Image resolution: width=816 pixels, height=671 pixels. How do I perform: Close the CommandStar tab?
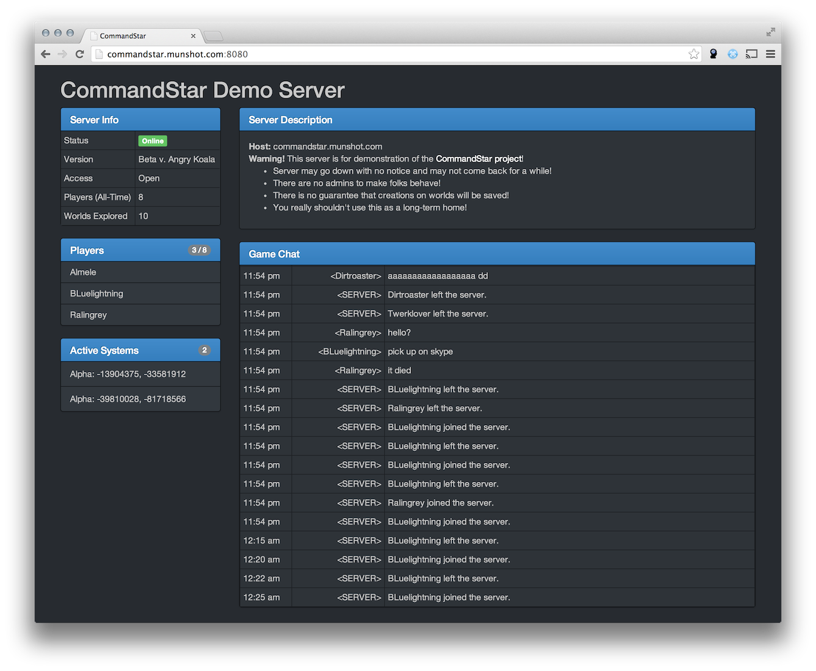tap(193, 36)
